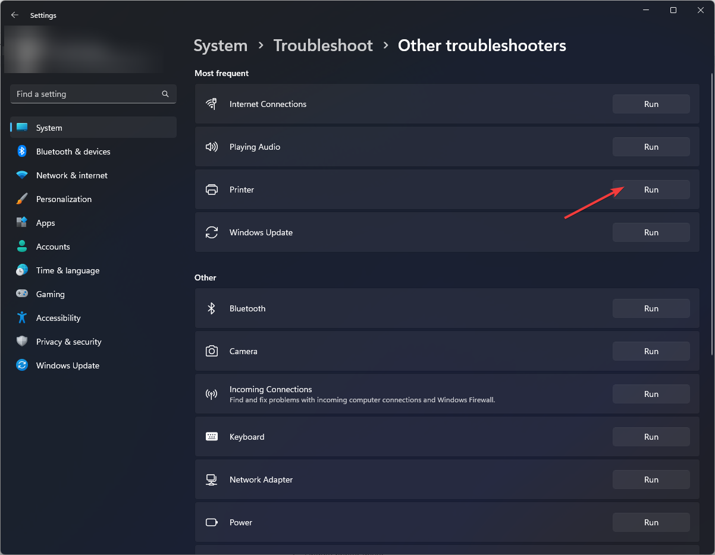The height and width of the screenshot is (555, 715).
Task: Click the Find a setting search box
Action: click(x=93, y=94)
